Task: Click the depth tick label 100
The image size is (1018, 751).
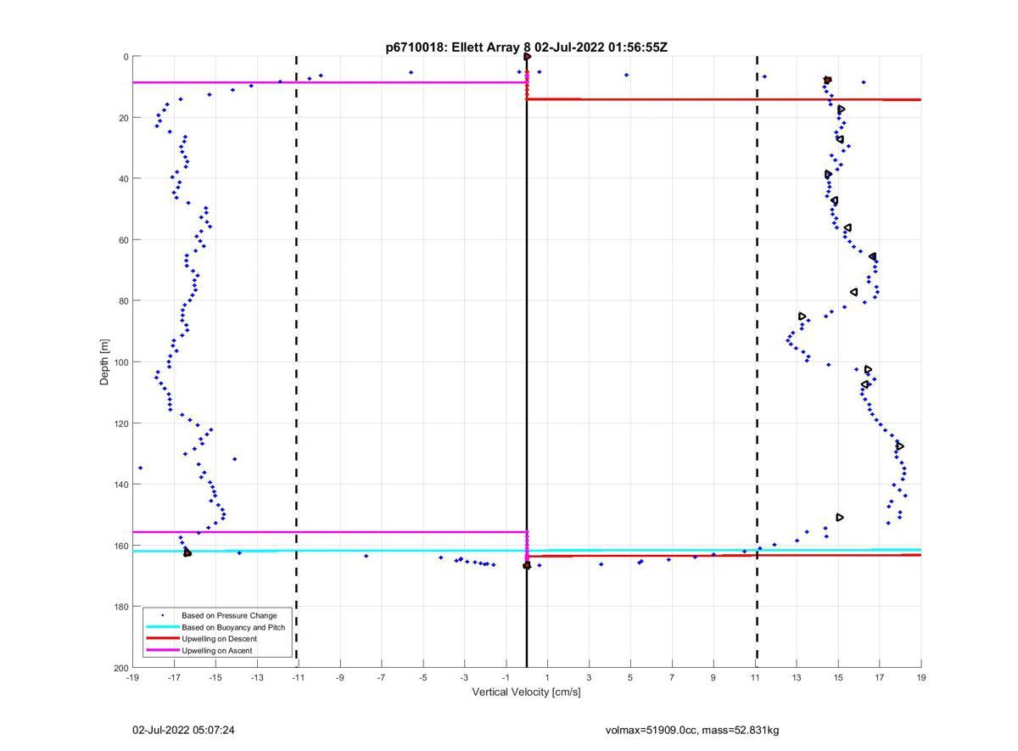Action: point(120,362)
